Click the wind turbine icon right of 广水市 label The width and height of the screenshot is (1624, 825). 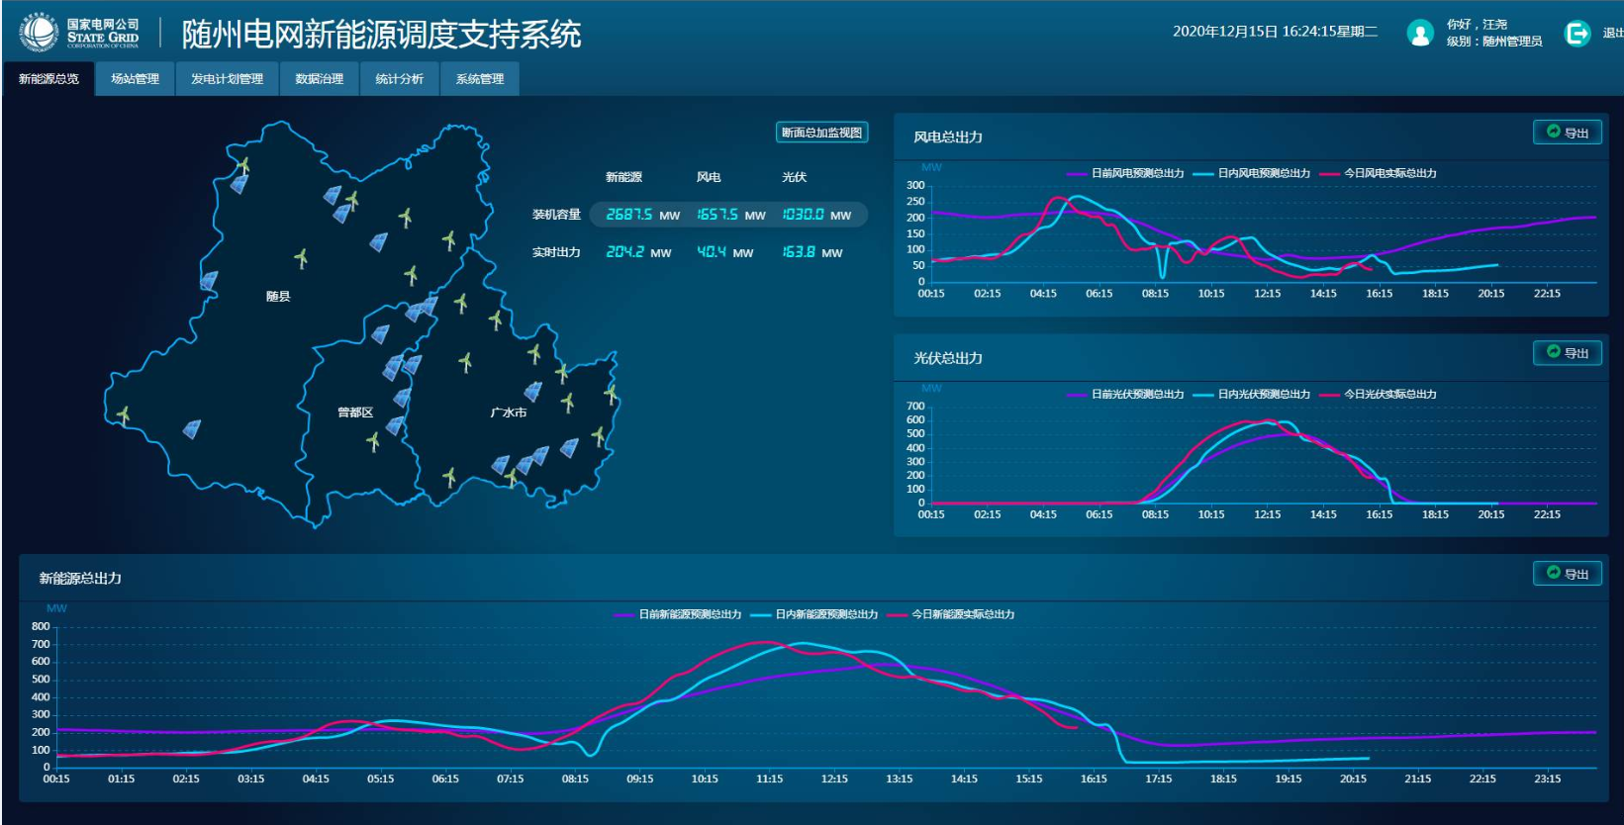pyautogui.click(x=567, y=403)
